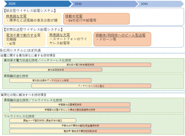This screenshot has width=185, height=136.
Task: Select the ・ドローン等 bullet text
Action: 106,39
